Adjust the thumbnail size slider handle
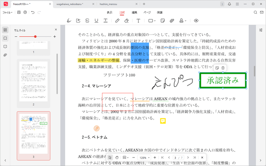The height and width of the screenshot is (166, 266). (x=35, y=37)
